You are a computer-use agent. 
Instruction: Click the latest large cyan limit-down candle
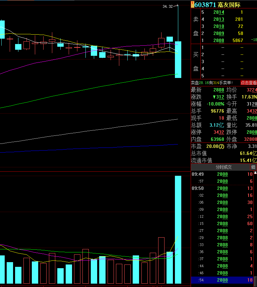click(x=178, y=59)
